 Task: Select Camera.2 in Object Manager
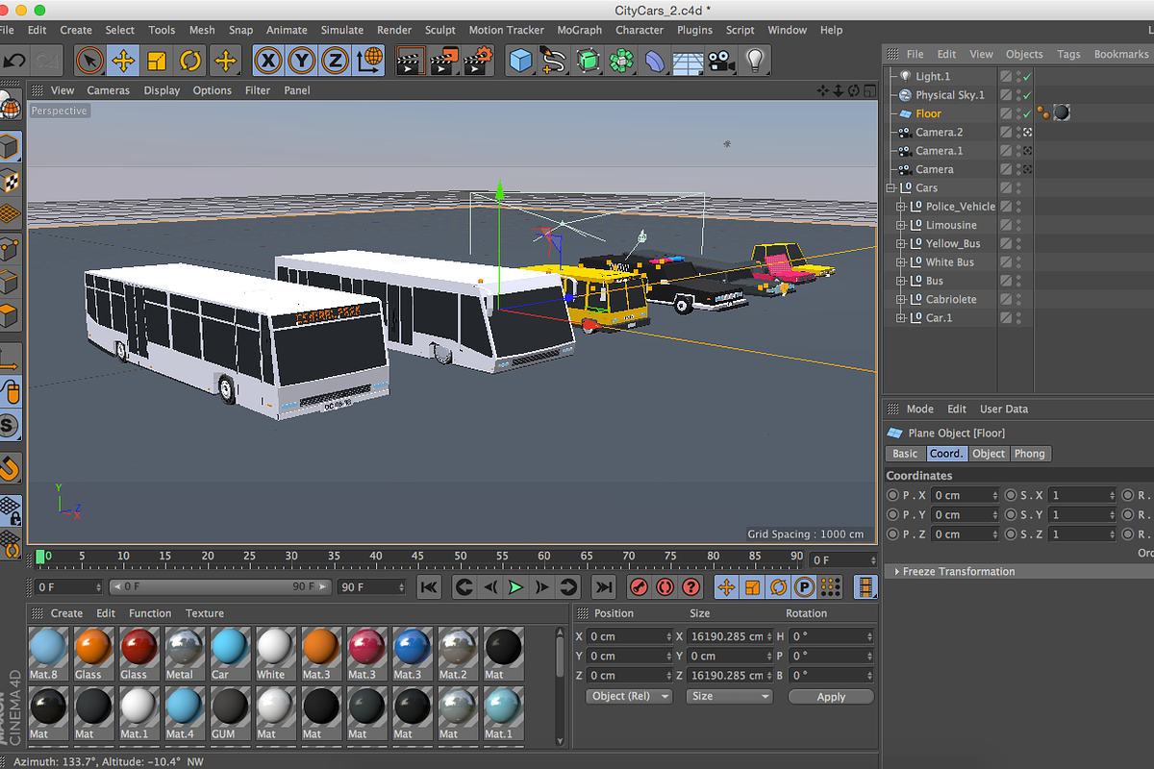coord(940,132)
